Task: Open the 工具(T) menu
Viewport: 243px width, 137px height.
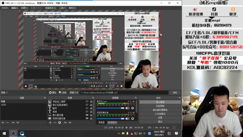Action: [x=63, y=8]
